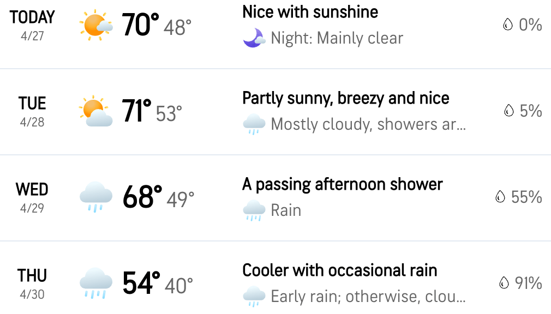Click the raindrop icon next to 55%
Viewport: 551px width, 314px height.
[500, 197]
